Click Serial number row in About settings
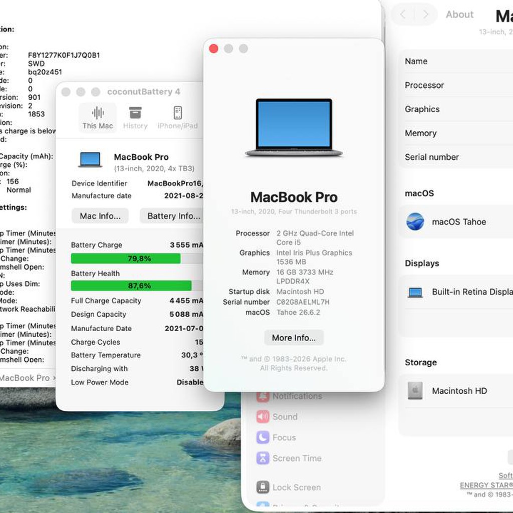Image resolution: width=513 pixels, height=513 pixels. [456, 157]
